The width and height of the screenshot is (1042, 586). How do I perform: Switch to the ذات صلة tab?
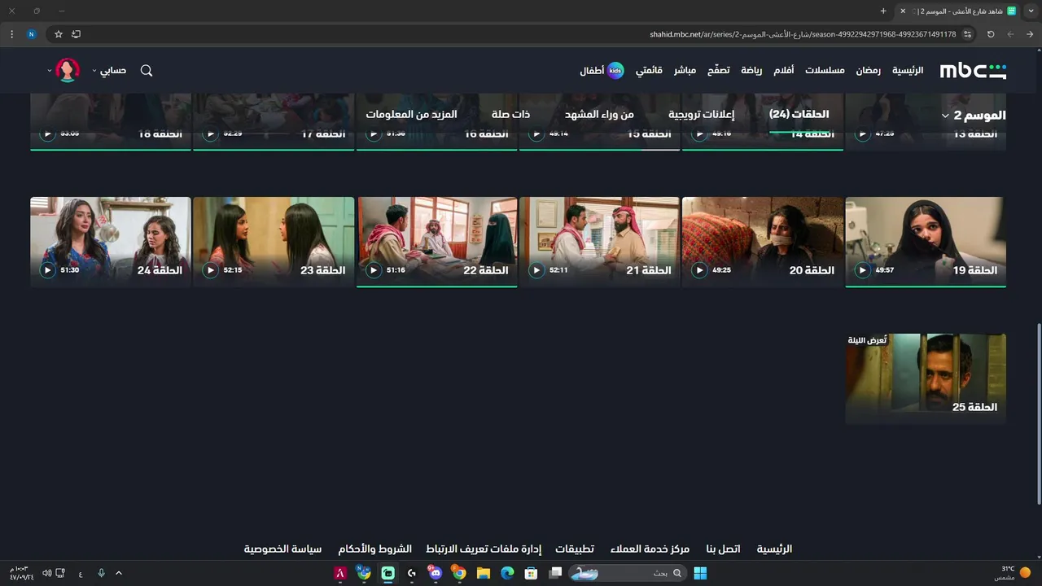click(510, 115)
